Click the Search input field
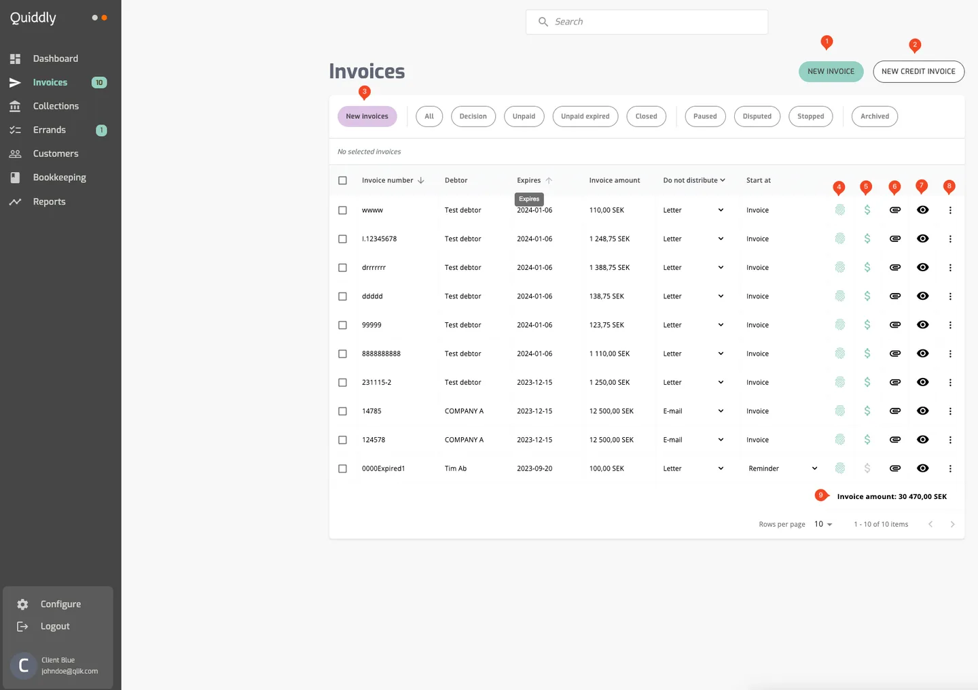The image size is (978, 690). pyautogui.click(x=647, y=22)
